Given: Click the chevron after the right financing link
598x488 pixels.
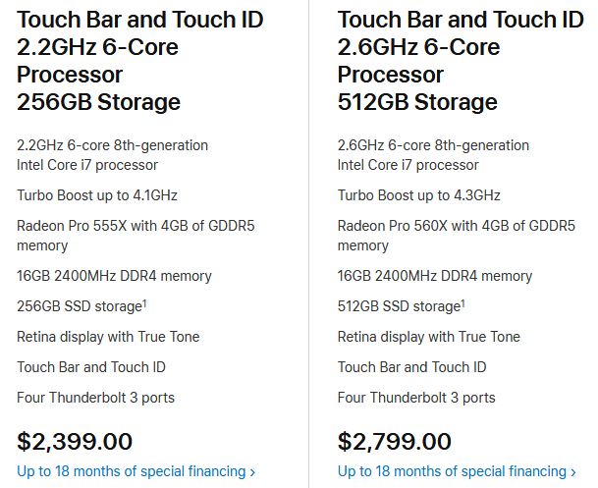Looking at the screenshot, I should click(572, 472).
